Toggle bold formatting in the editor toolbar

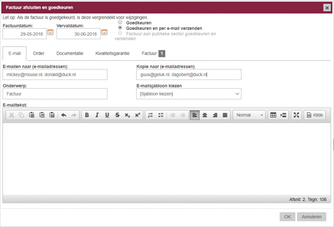[87, 115]
